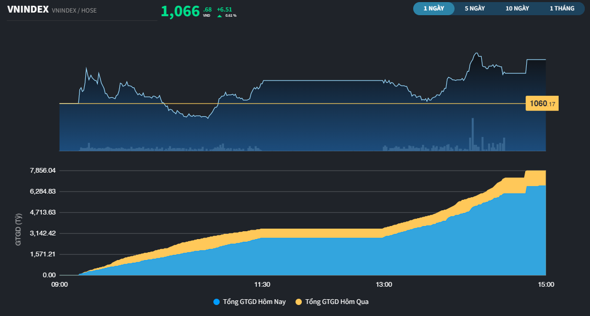The width and height of the screenshot is (590, 316).
Task: Select the active 1 NGÀY timeframe
Action: pyautogui.click(x=434, y=8)
